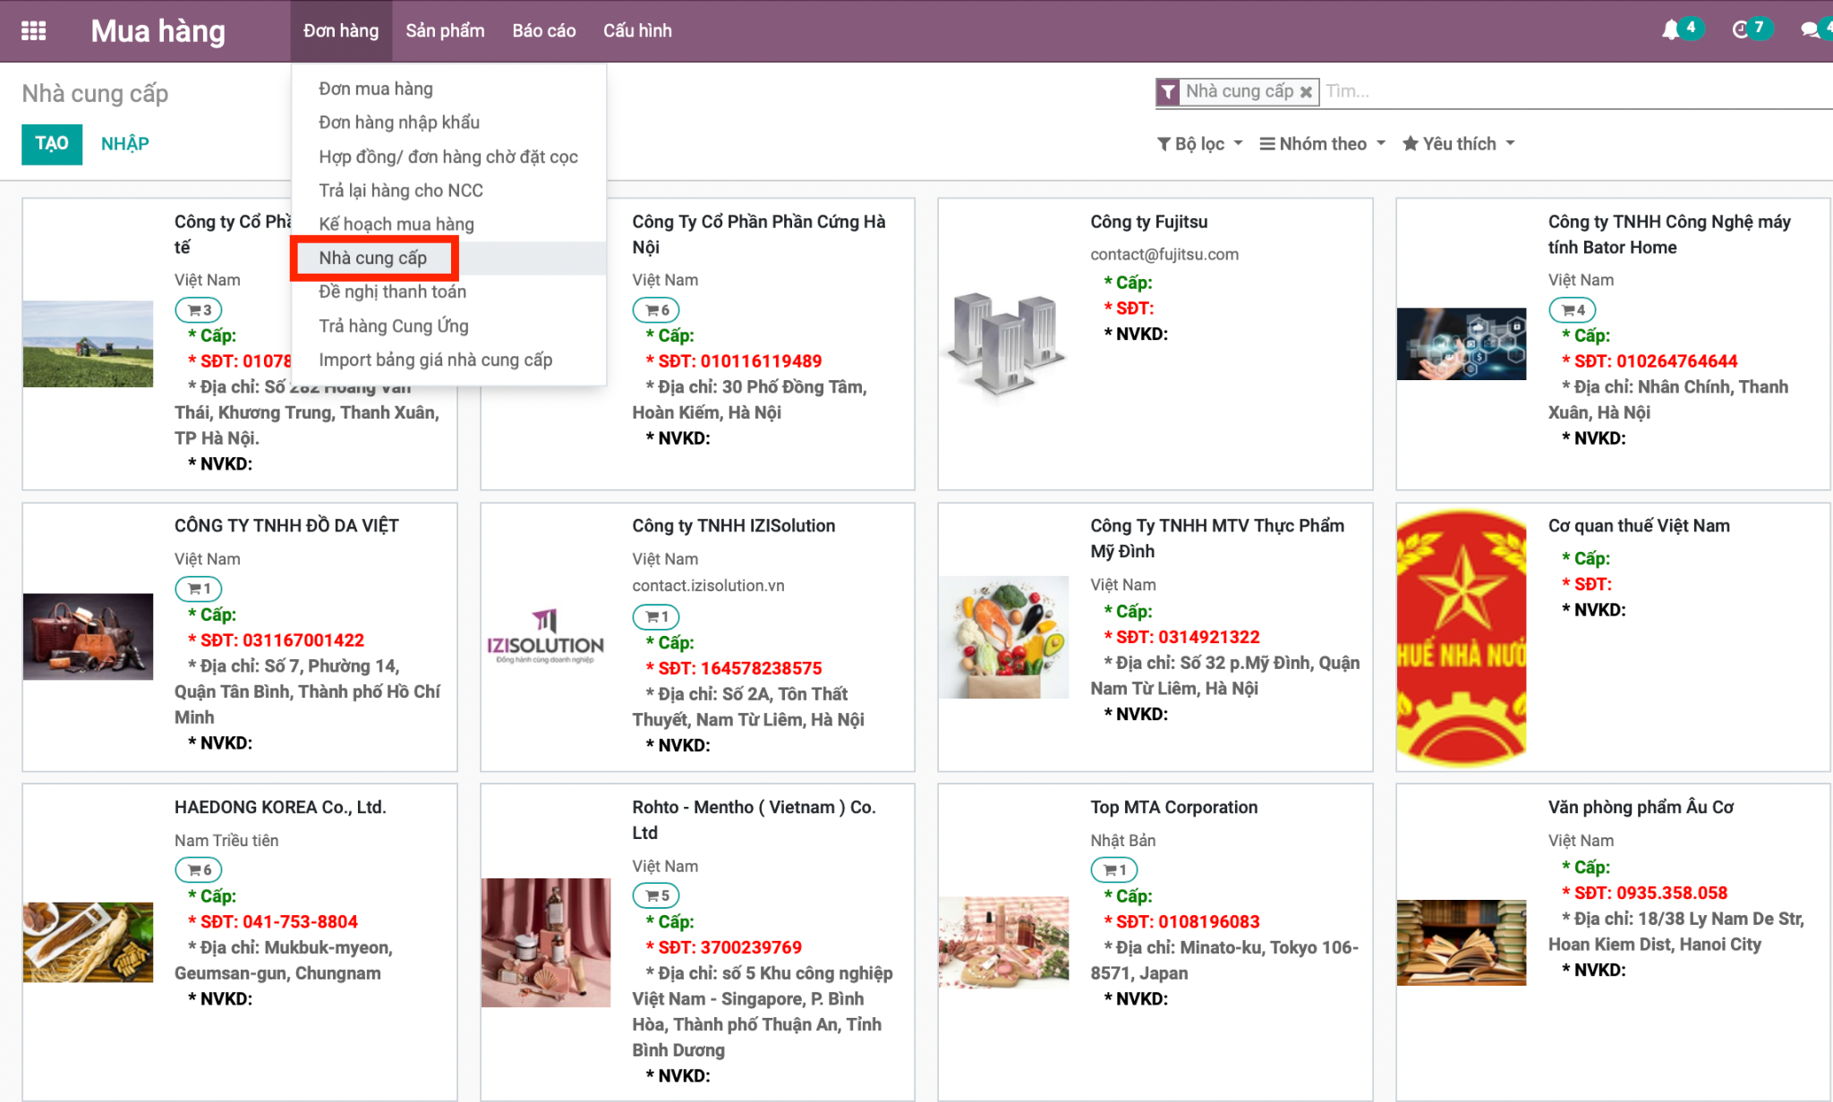
Task: Open the Sản phẩm top menu
Action: coord(445,30)
